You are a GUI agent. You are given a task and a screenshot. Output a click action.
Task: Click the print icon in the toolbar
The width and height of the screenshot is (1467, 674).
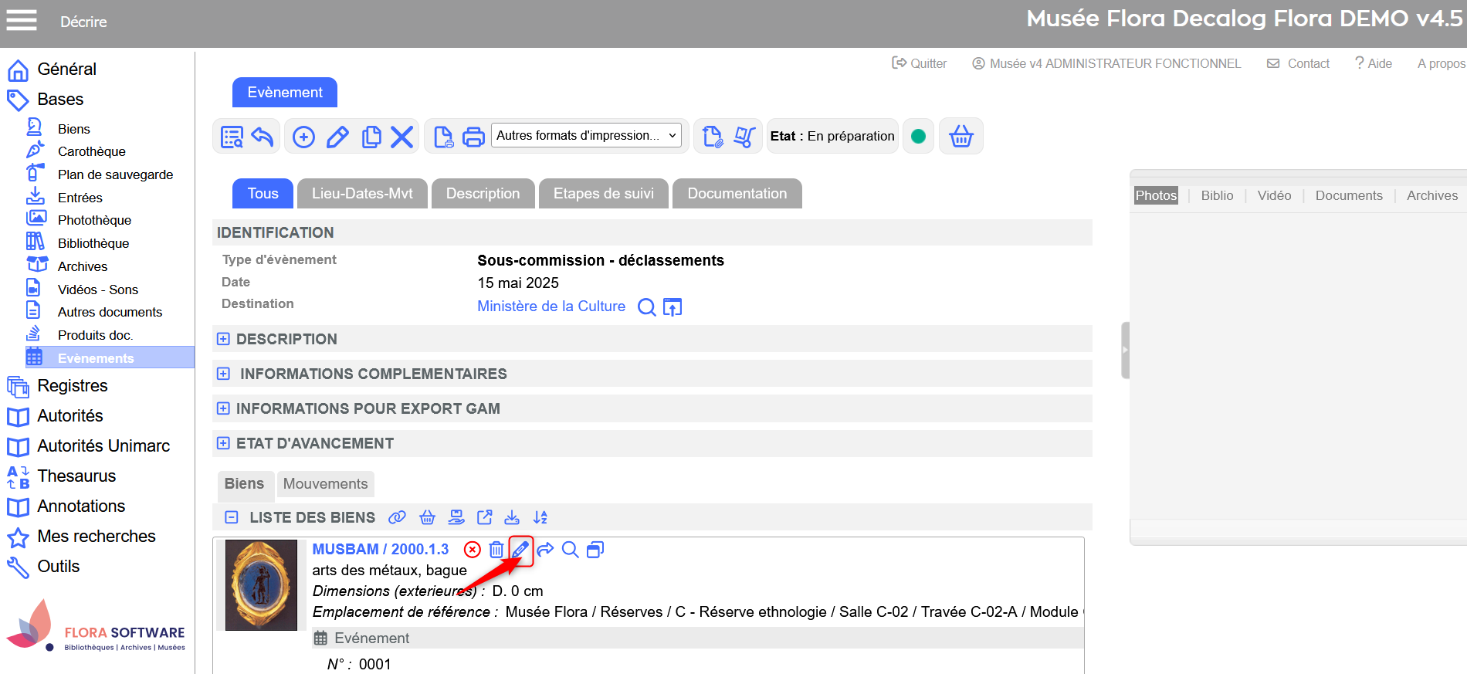473,137
